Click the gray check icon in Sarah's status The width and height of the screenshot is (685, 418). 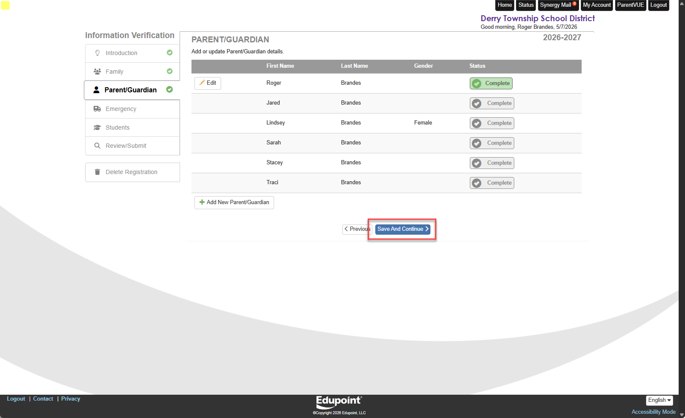click(x=477, y=143)
